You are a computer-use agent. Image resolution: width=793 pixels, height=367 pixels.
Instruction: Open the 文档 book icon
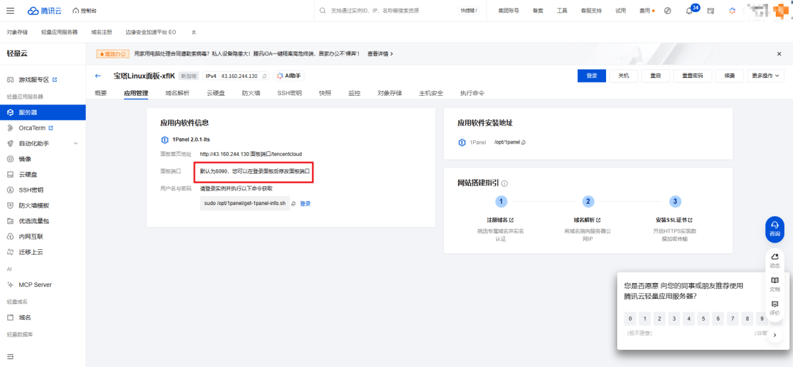coord(774,283)
